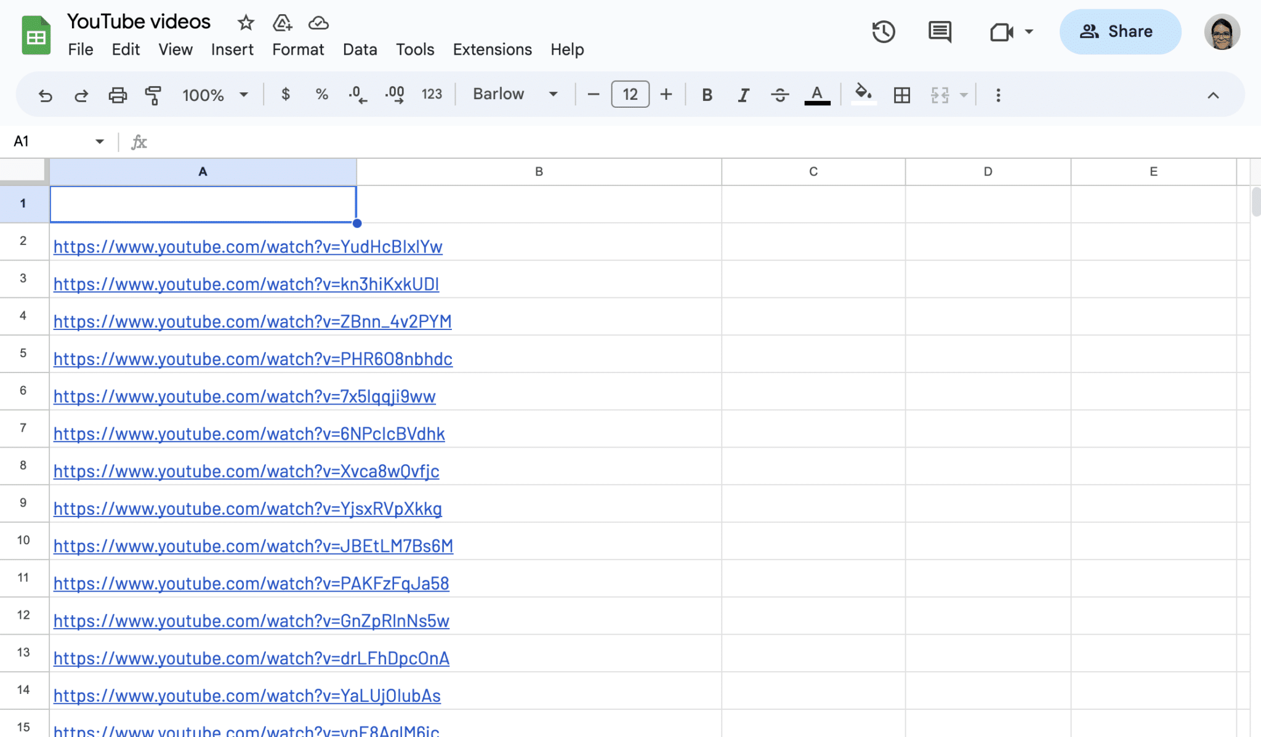Viewport: 1261px width, 737px height.
Task: Select the Paint format tool
Action: point(153,95)
